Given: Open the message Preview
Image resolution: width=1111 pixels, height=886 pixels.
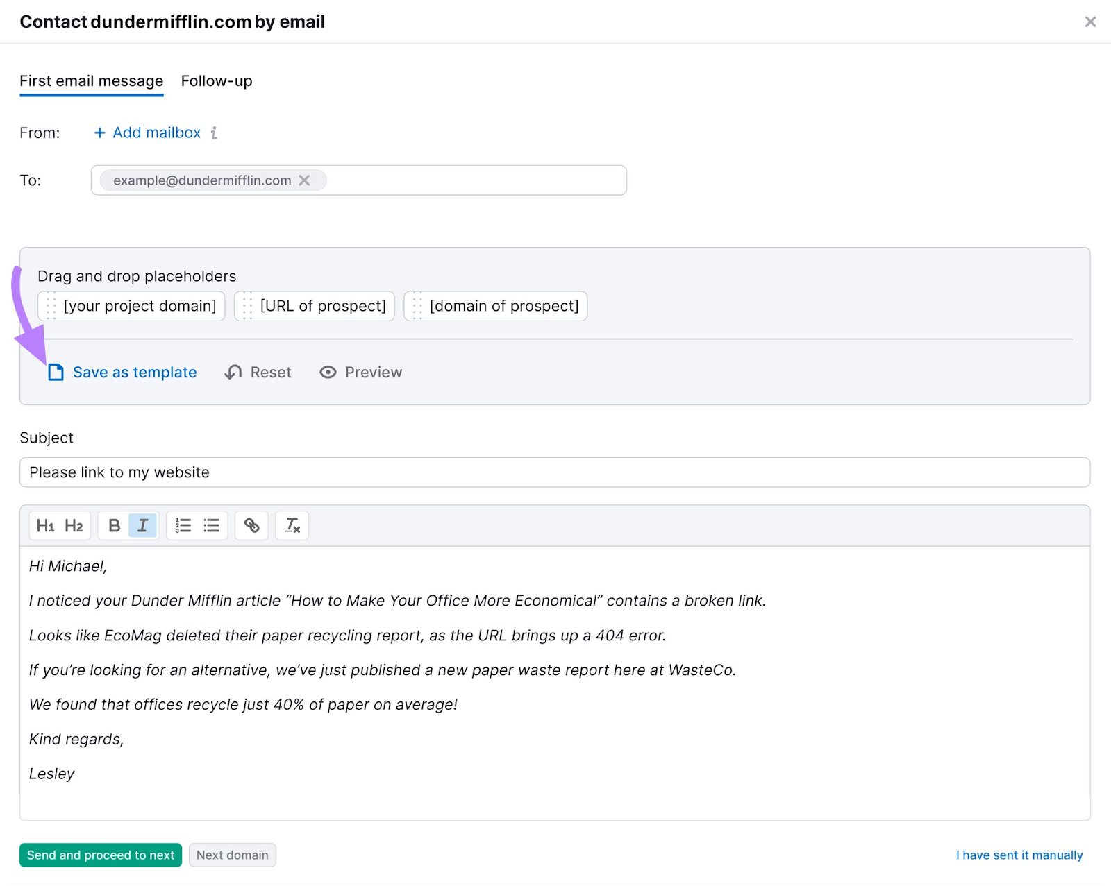Looking at the screenshot, I should [360, 373].
